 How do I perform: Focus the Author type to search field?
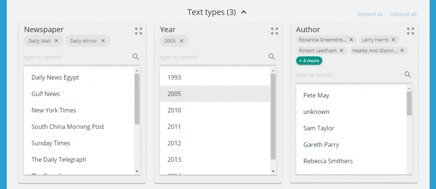[347, 75]
